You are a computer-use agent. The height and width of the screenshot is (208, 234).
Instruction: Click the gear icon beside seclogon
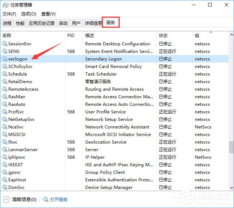pyautogui.click(x=5, y=59)
